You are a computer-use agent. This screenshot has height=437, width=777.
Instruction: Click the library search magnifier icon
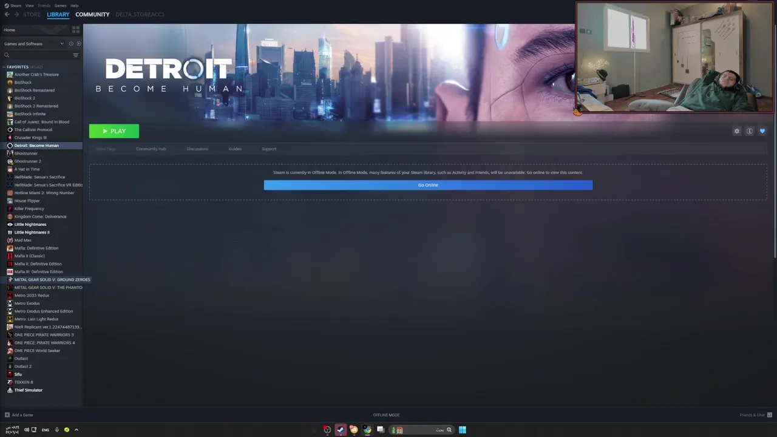(x=7, y=55)
